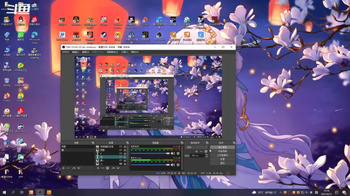Open 场景集合(S) menu in OBS
This screenshot has height=196, width=350.
112,52
